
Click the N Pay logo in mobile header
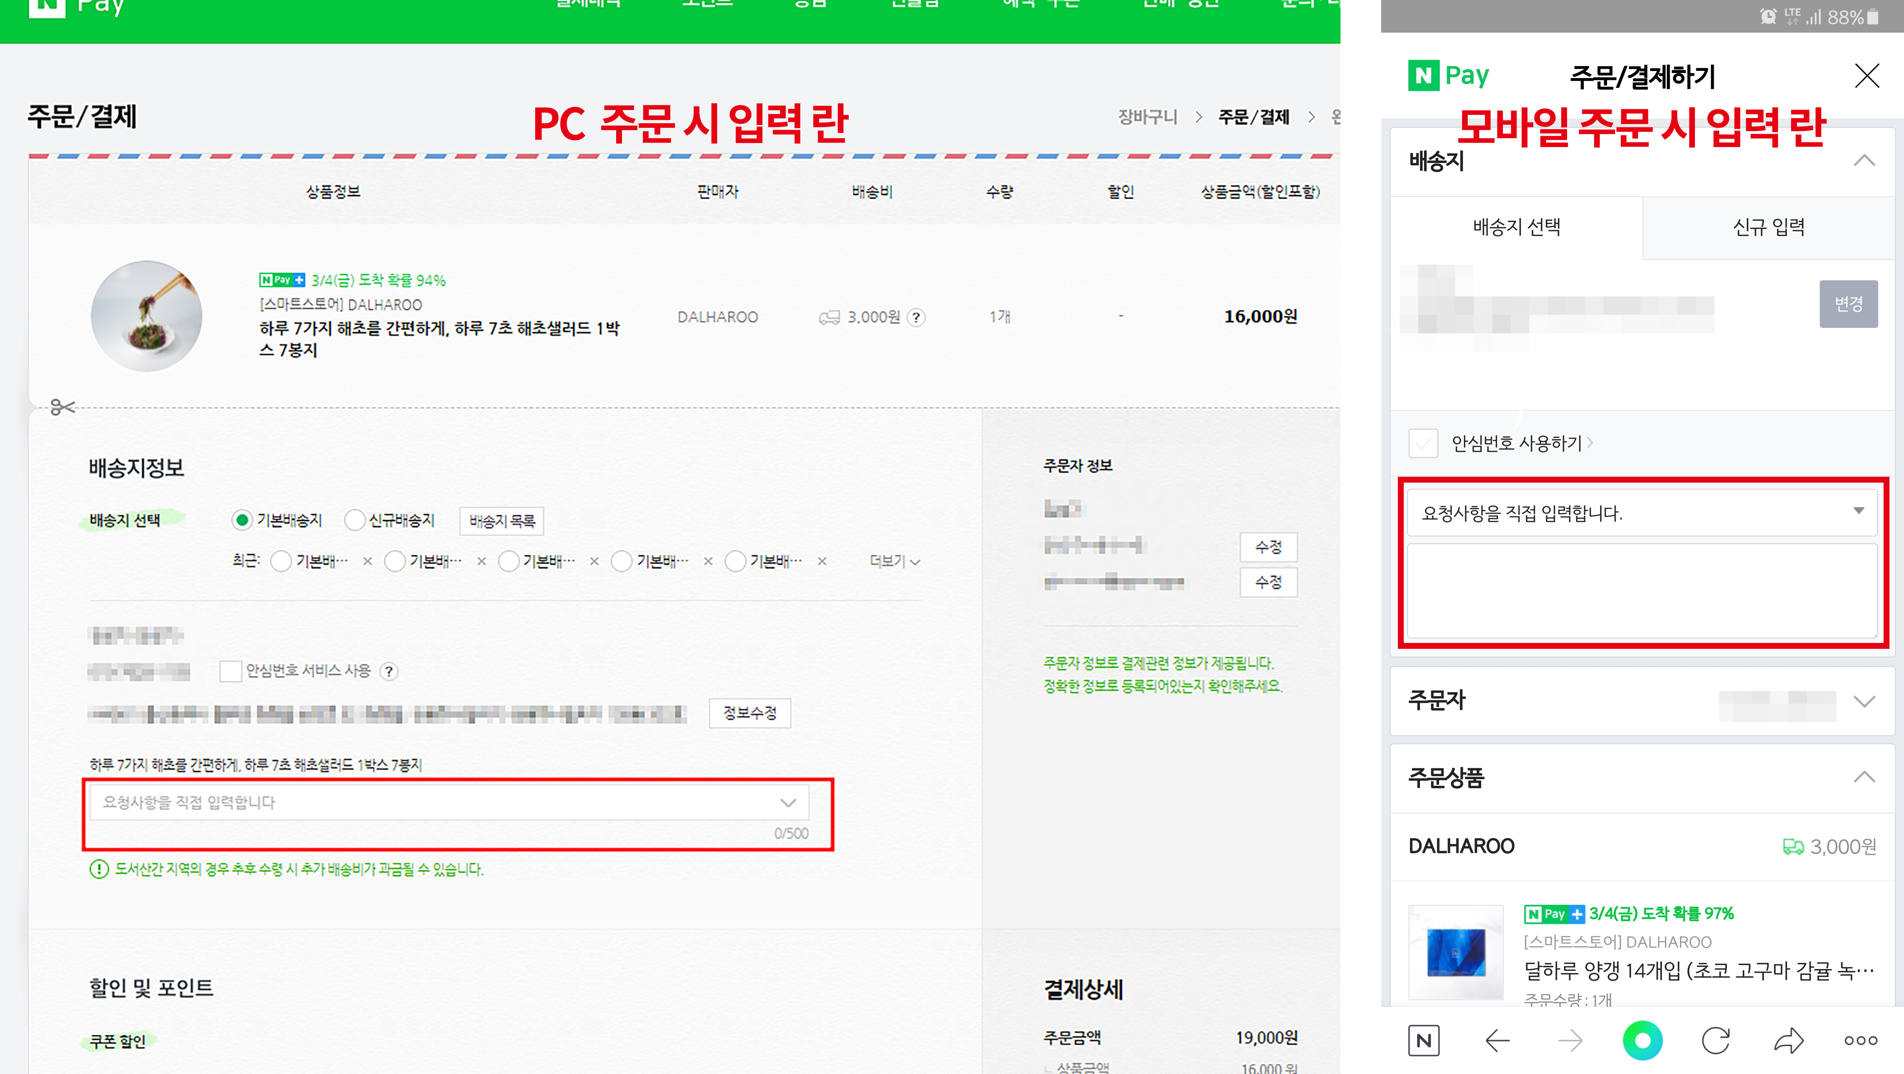pos(1448,76)
